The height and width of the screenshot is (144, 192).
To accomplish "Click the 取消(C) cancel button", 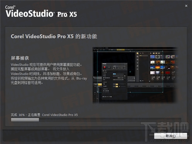I will (x=171, y=136).
